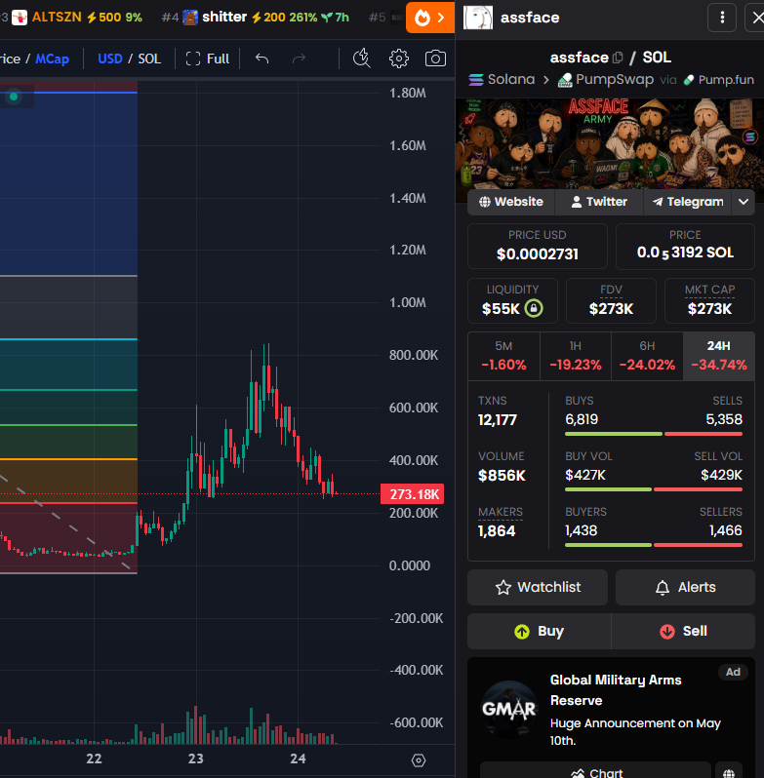Switch chart currency to SOL
The width and height of the screenshot is (764, 778).
coord(149,58)
